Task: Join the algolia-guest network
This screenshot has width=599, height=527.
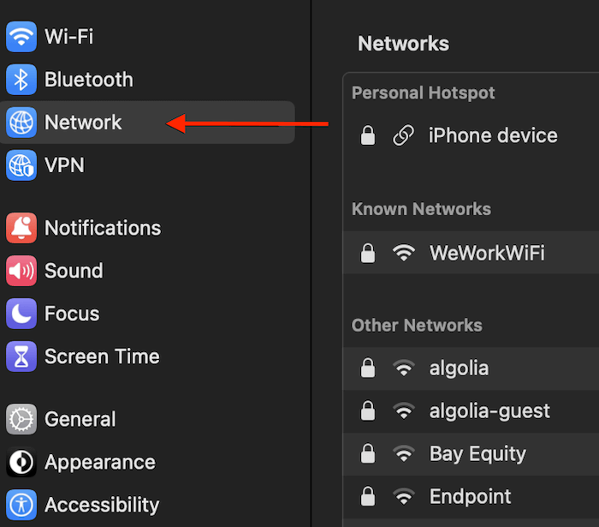Action: pyautogui.click(x=489, y=411)
